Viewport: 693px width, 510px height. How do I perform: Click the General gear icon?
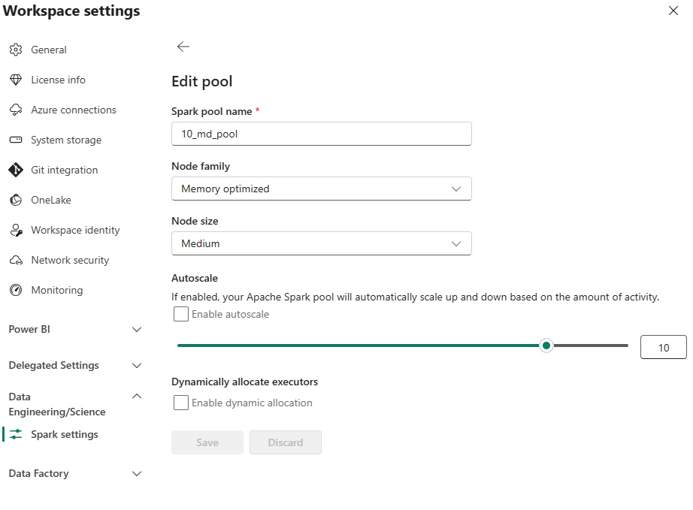click(x=16, y=50)
